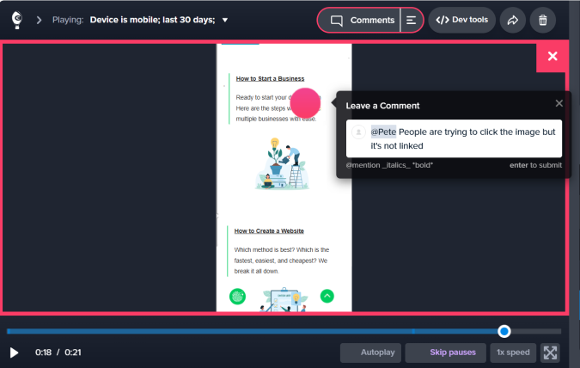Close the Leave a Comment popup
This screenshot has width=580, height=368.
[x=559, y=104]
